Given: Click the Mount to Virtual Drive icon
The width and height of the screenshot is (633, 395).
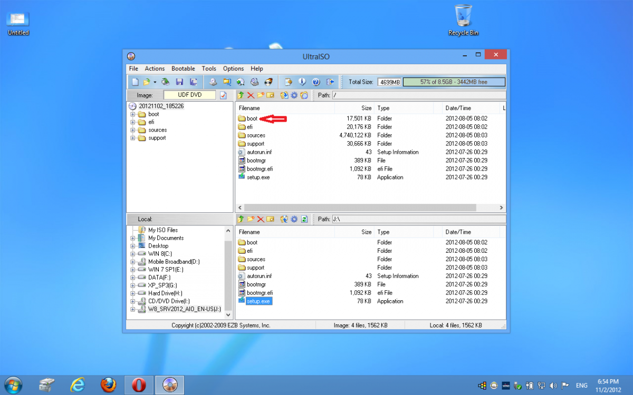Looking at the screenshot, I should coord(241,82).
